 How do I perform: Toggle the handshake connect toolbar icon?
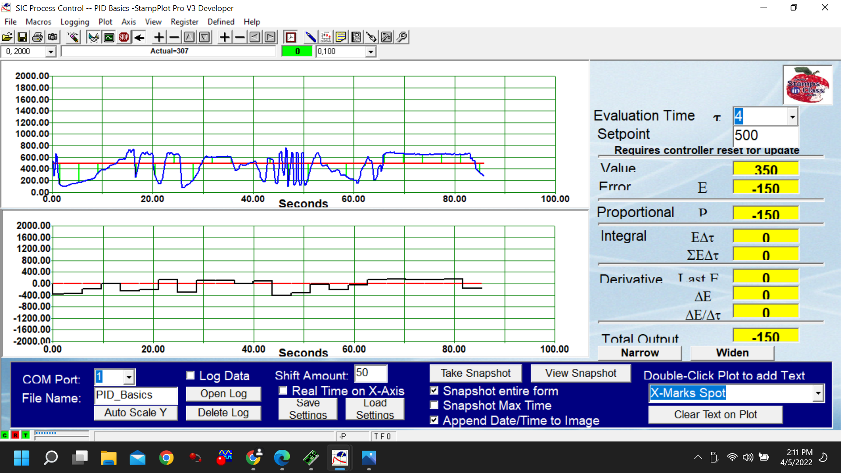click(93, 37)
